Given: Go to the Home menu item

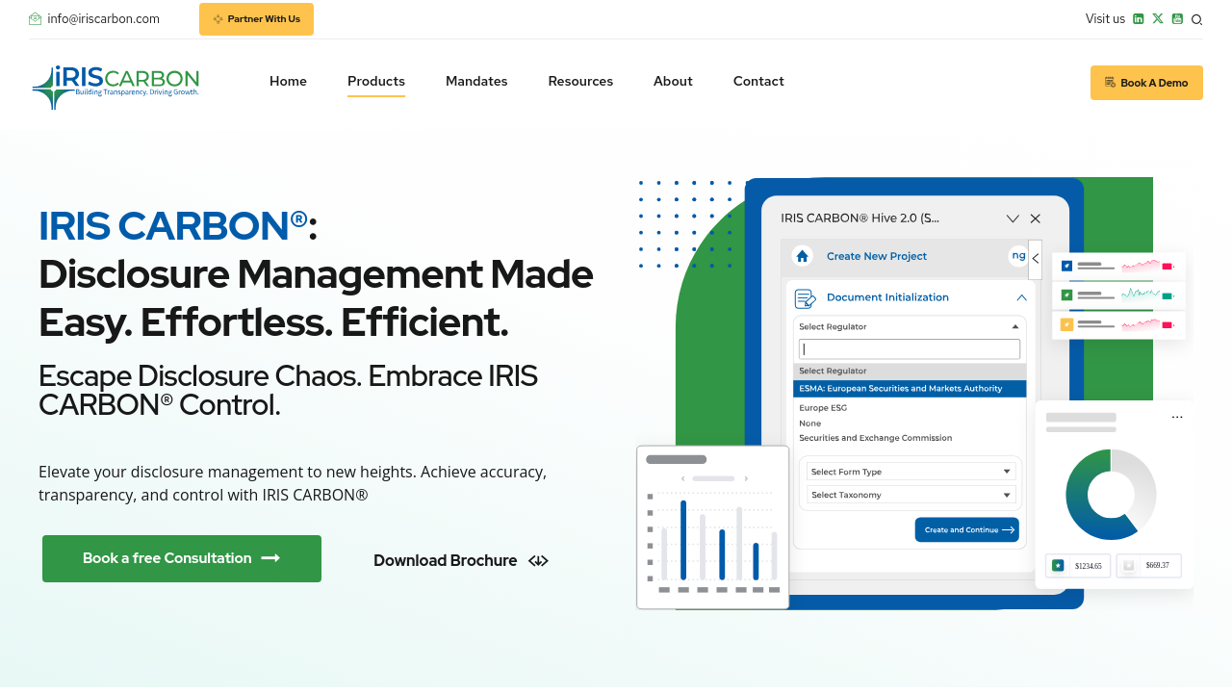Looking at the screenshot, I should click(x=288, y=82).
